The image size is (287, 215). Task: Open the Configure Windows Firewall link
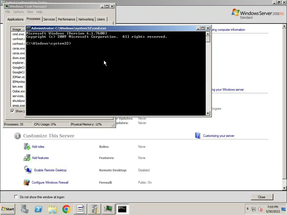(x=50, y=183)
